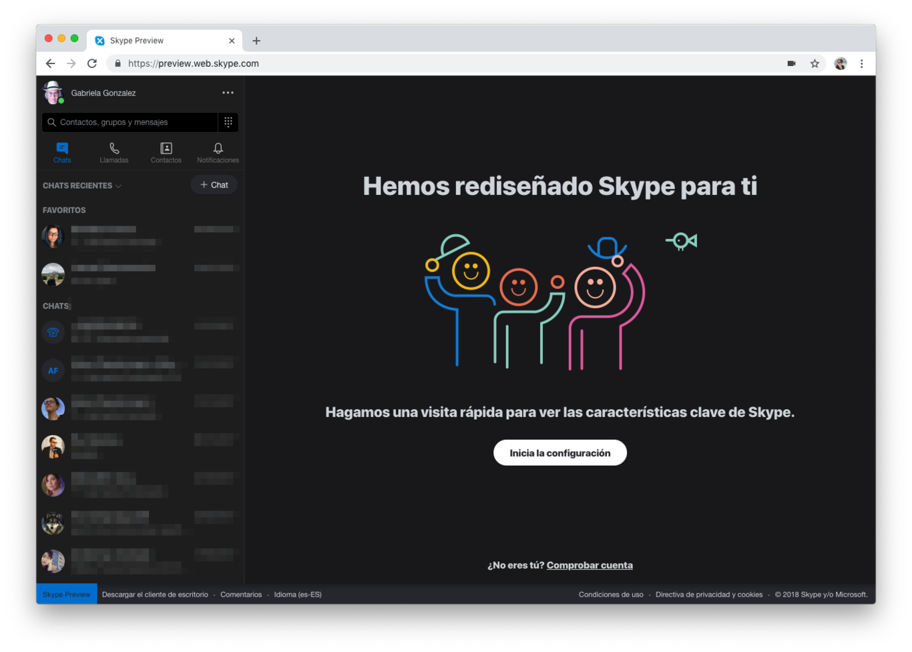Switch to the Notificaciones tab
Viewport: 912px width, 652px height.
coord(218,153)
